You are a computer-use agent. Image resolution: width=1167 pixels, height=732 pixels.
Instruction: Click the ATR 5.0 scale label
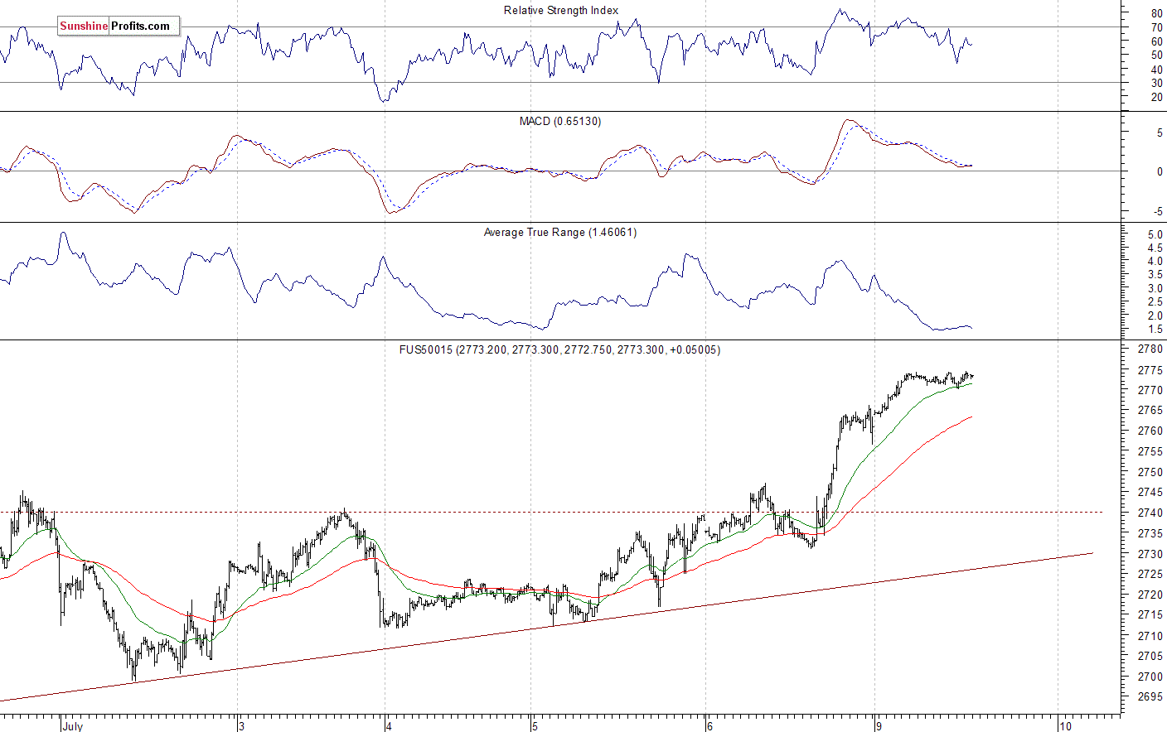[1155, 235]
